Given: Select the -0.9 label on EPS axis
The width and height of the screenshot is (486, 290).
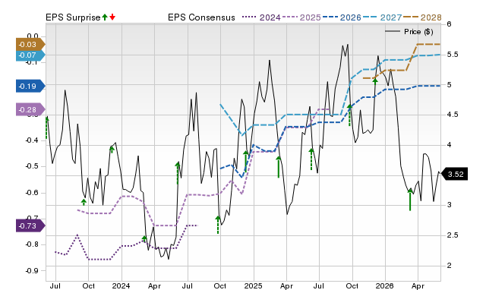Looking at the screenshot, I should (x=32, y=271).
